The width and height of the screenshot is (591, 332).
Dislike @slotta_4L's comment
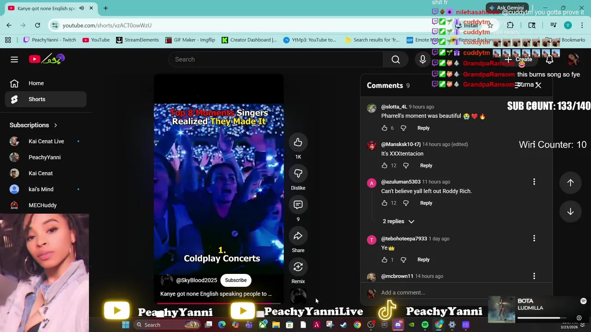403,128
